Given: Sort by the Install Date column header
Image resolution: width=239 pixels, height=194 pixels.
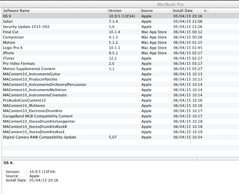Looking at the screenshot, I should (190, 11).
